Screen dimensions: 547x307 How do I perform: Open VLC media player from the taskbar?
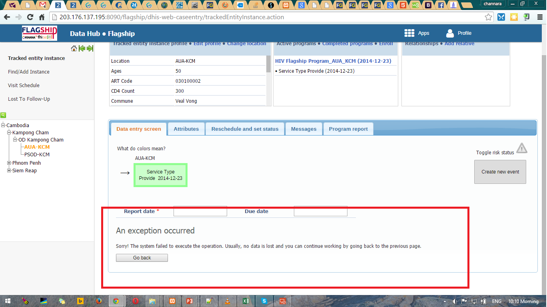228,301
